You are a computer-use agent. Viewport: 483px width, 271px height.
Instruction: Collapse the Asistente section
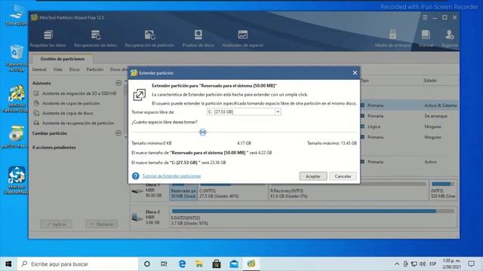tap(118, 83)
